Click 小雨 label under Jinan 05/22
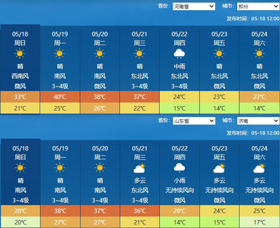This screenshot has width=280, height=228. (180, 181)
